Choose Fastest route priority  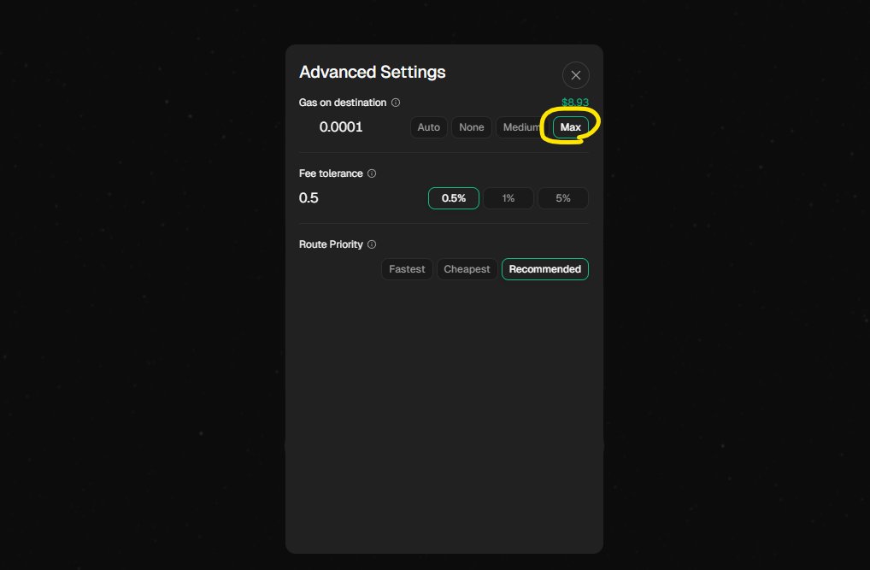407,269
